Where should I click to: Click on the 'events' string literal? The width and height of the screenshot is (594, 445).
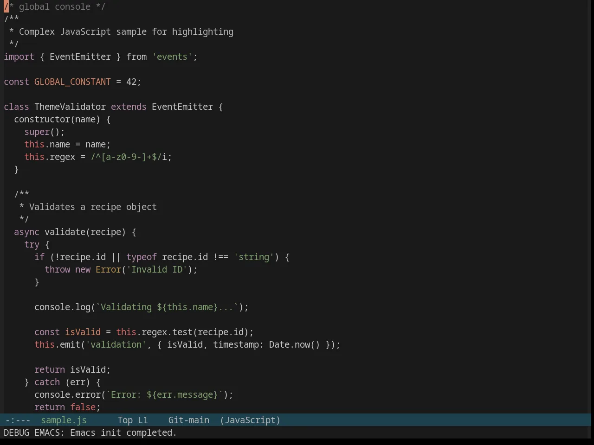pyautogui.click(x=172, y=57)
